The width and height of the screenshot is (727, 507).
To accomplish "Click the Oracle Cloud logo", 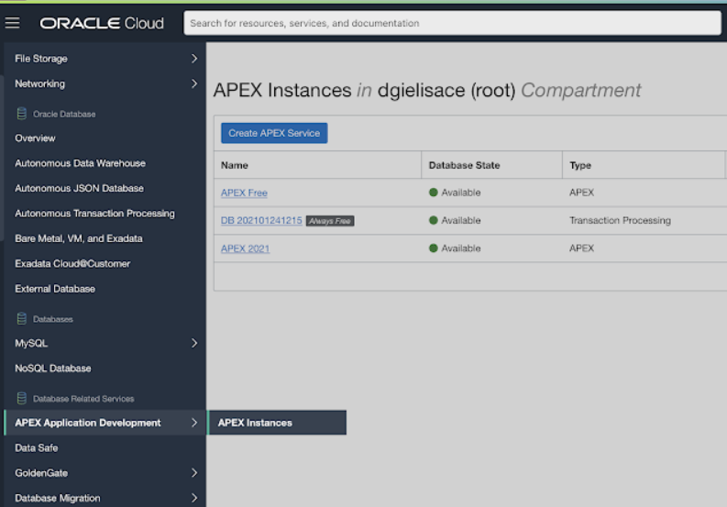I will [x=102, y=23].
